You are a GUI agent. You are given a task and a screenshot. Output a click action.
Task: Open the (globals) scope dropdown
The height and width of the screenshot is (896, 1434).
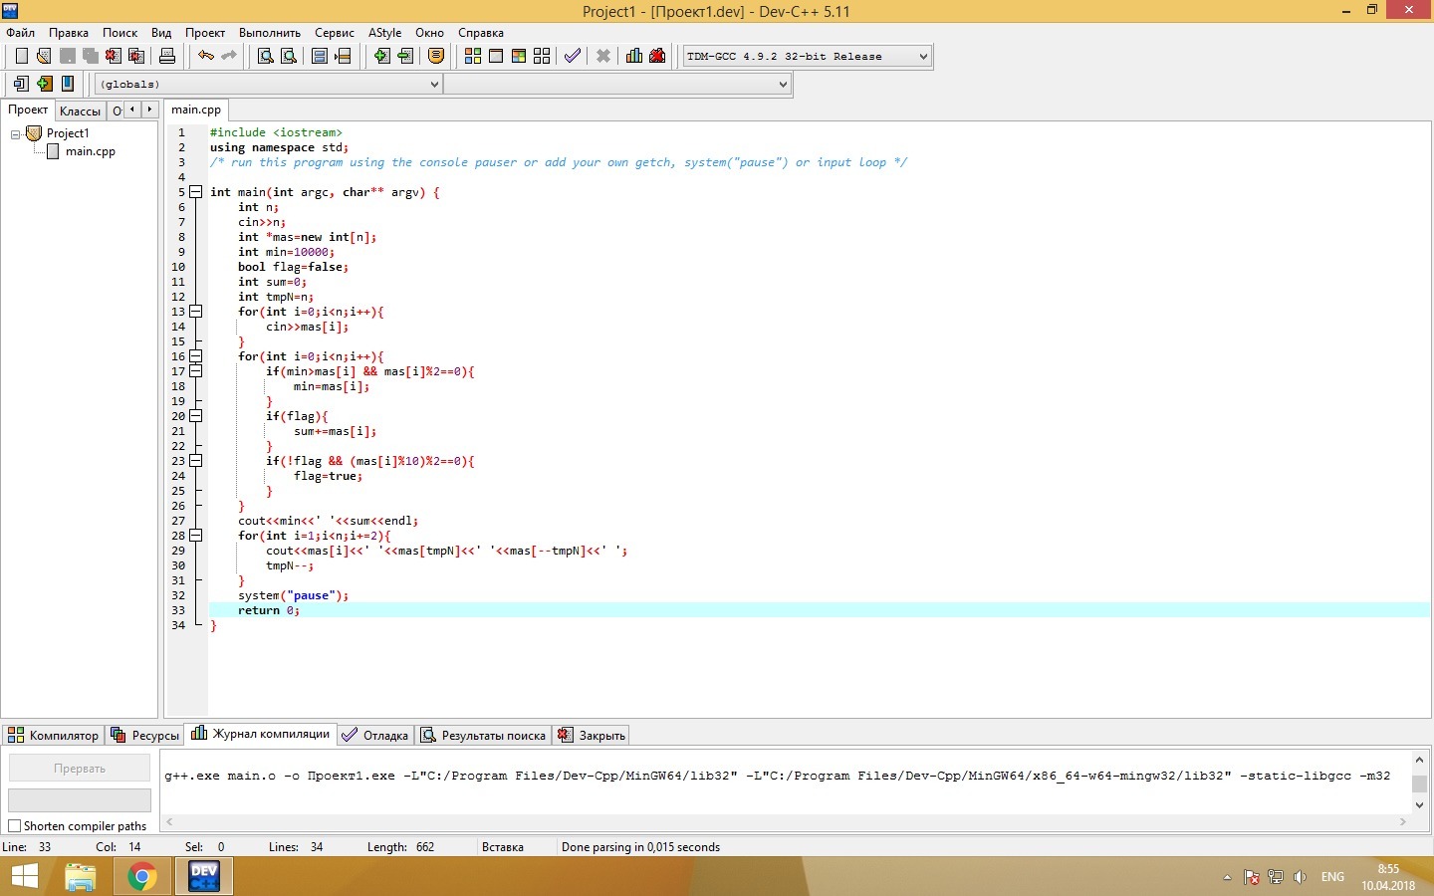(268, 85)
